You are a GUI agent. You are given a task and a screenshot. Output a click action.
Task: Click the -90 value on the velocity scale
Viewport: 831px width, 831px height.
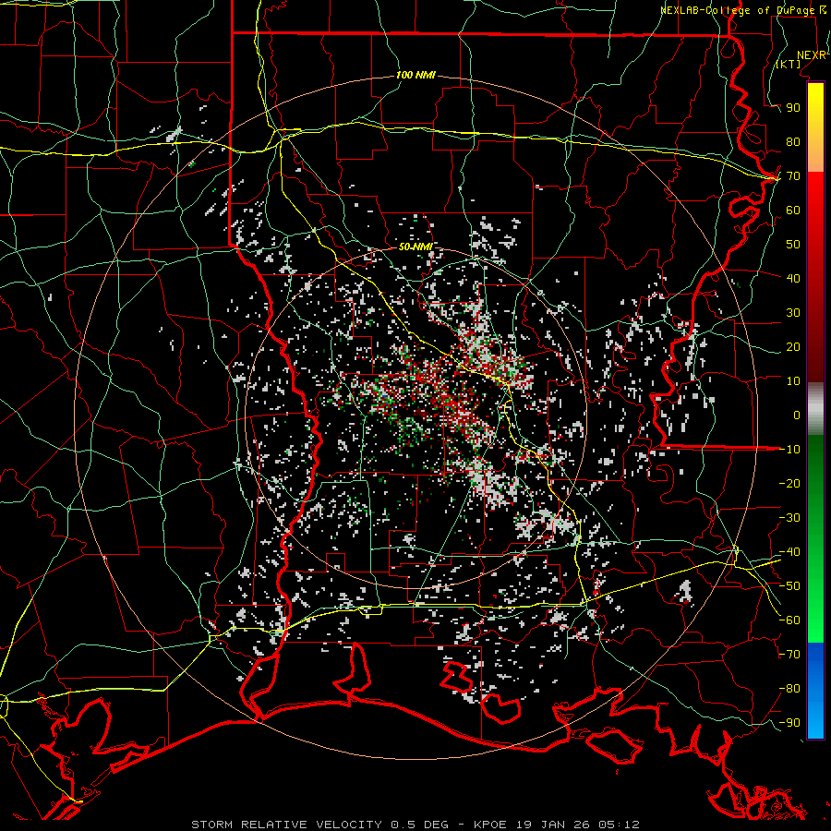coord(789,723)
